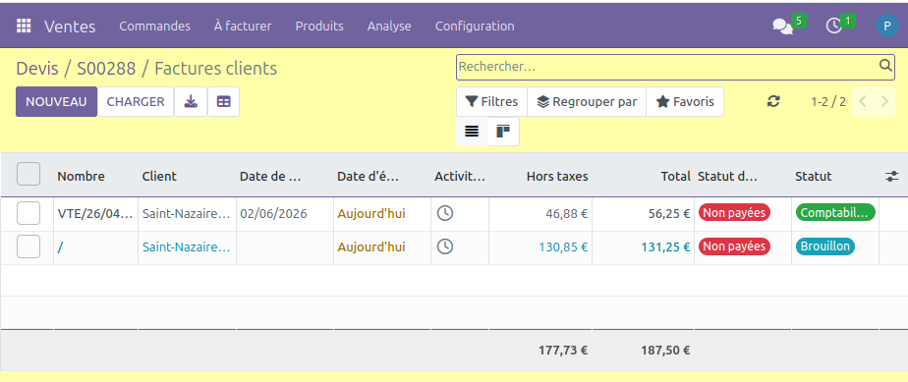Click the Ventes app title
The height and width of the screenshot is (382, 908).
click(70, 27)
